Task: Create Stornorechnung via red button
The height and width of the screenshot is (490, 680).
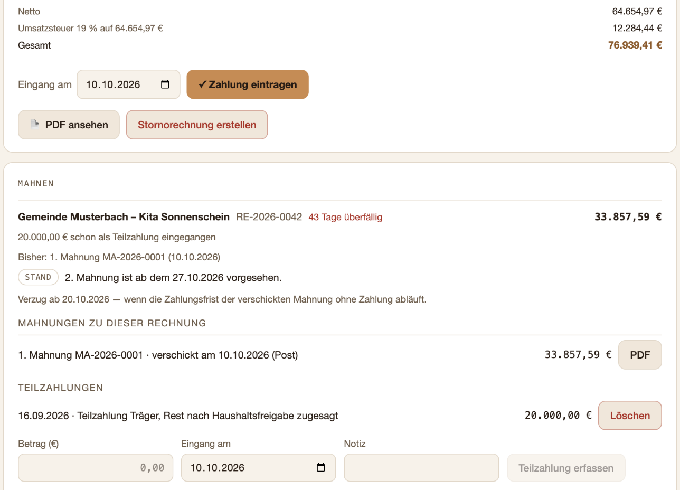Action: point(197,125)
